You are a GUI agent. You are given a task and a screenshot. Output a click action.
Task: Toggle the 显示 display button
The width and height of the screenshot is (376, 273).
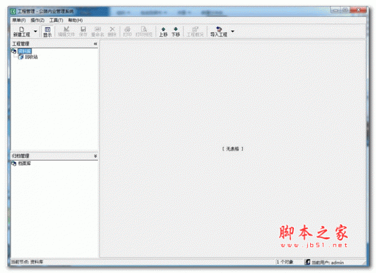(48, 32)
